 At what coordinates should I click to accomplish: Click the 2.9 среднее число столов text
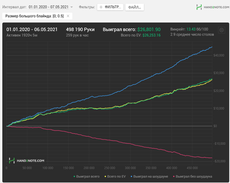tap(192, 34)
